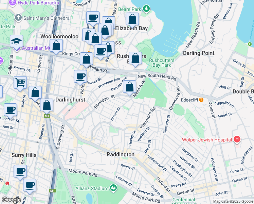Open the shopping bag marker below Woolloomooloo

pyautogui.click(x=56, y=46)
